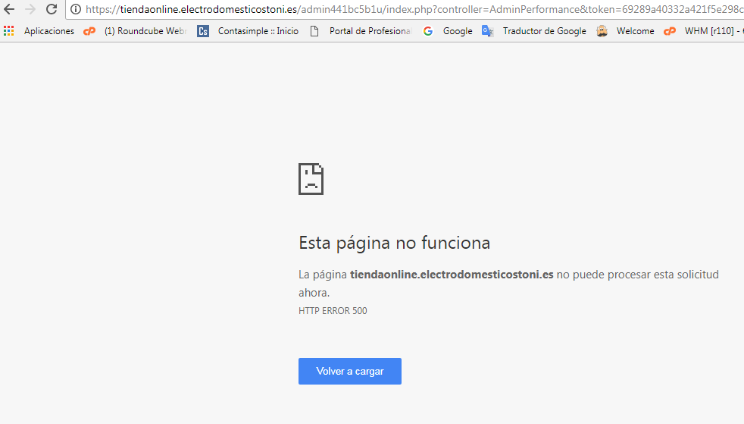Click the bold tiendaonline.electrodomesticostoni.es domain text
Image resolution: width=744 pixels, height=424 pixels.
(452, 275)
